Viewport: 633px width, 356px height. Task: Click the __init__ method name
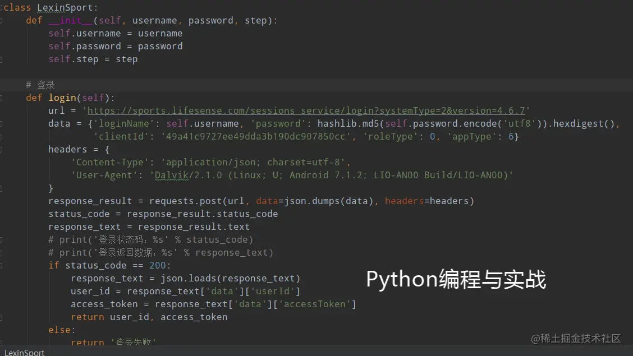[71, 21]
